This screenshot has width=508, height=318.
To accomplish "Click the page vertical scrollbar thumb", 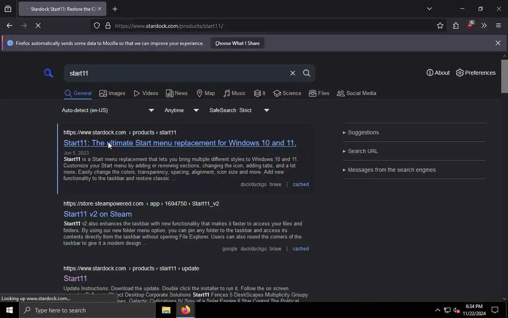I will point(504,76).
